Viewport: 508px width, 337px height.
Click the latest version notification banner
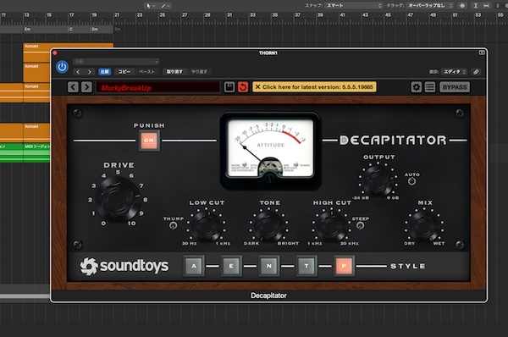point(314,87)
